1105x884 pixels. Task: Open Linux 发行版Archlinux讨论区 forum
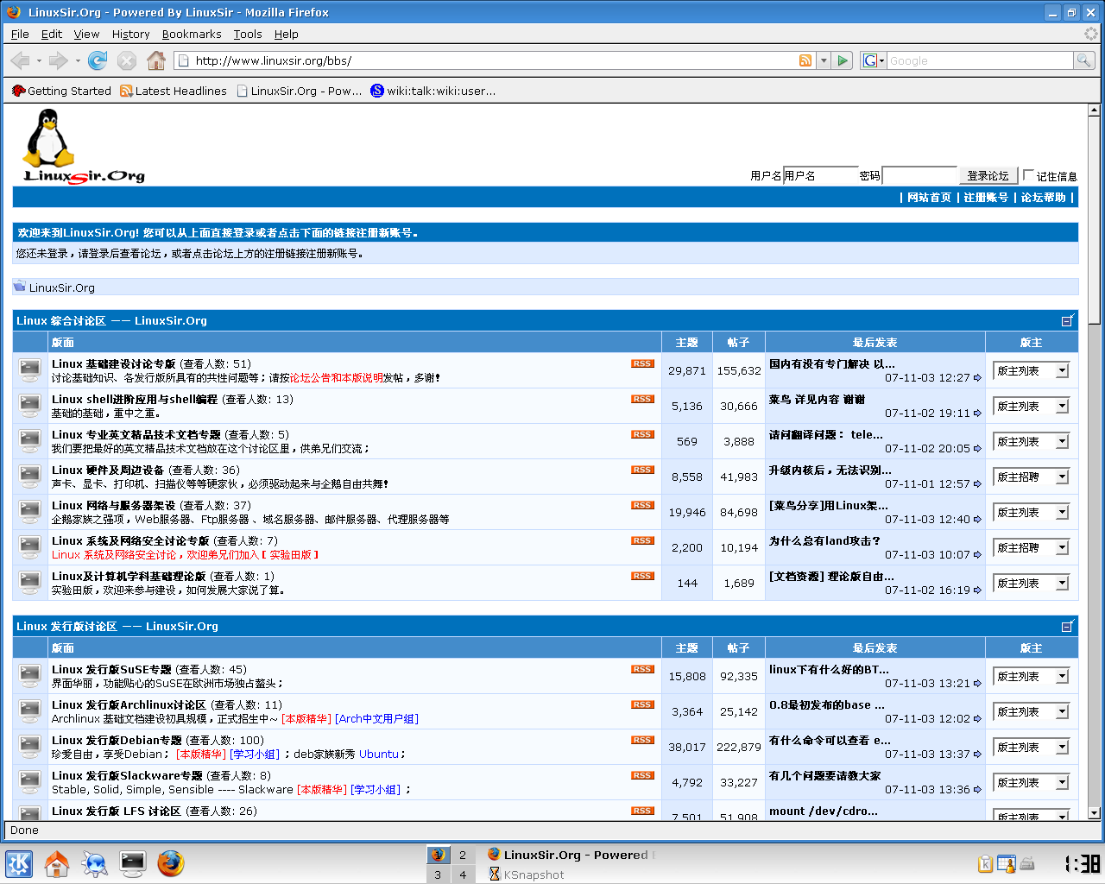(129, 704)
